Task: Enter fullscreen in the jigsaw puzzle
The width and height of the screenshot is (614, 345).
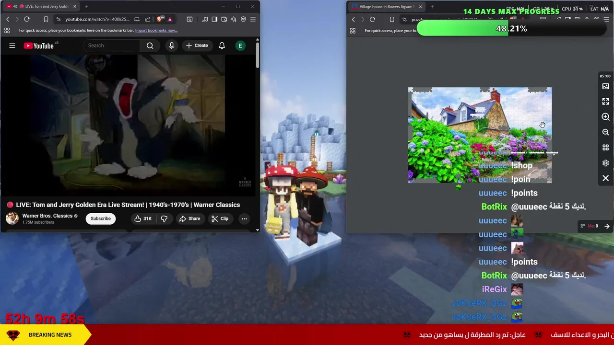Action: click(x=605, y=102)
